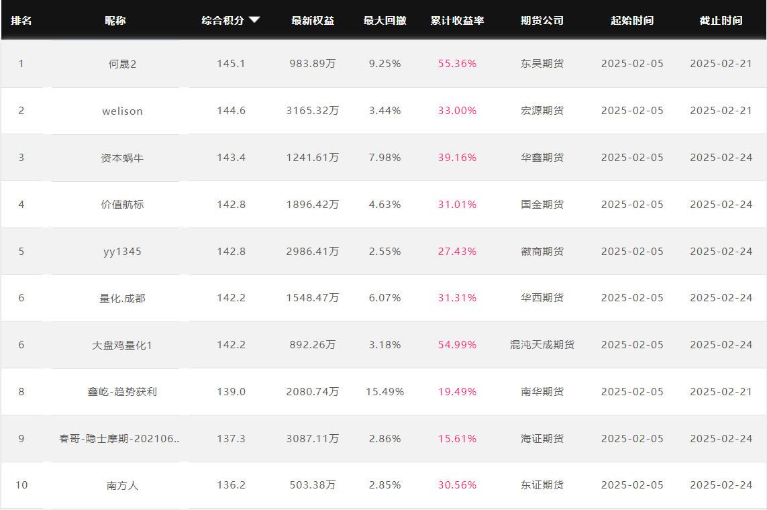Select the company 海证期货
Viewport: 767px width, 510px height.
coord(542,439)
